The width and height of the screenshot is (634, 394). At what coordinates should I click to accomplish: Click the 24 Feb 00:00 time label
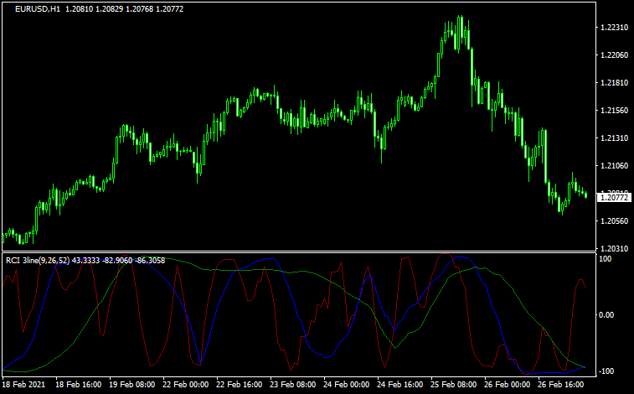pyautogui.click(x=348, y=385)
